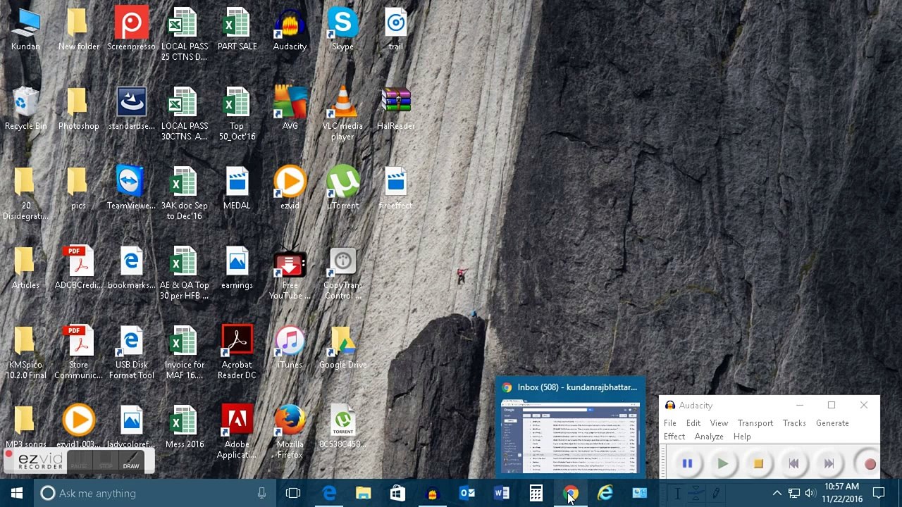Click the Cortana microphone icon
The width and height of the screenshot is (902, 507).
coord(261,493)
